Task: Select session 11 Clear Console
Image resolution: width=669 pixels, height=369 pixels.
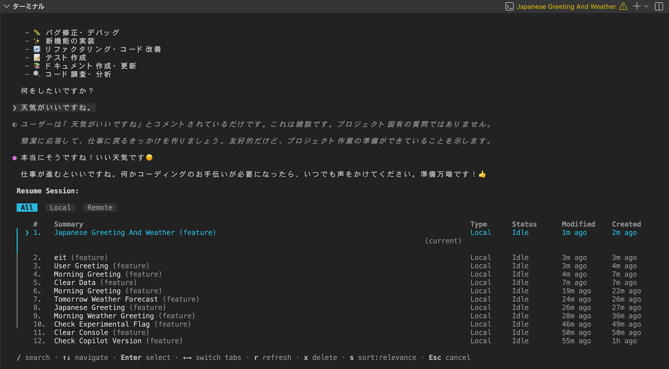Action: point(101,333)
